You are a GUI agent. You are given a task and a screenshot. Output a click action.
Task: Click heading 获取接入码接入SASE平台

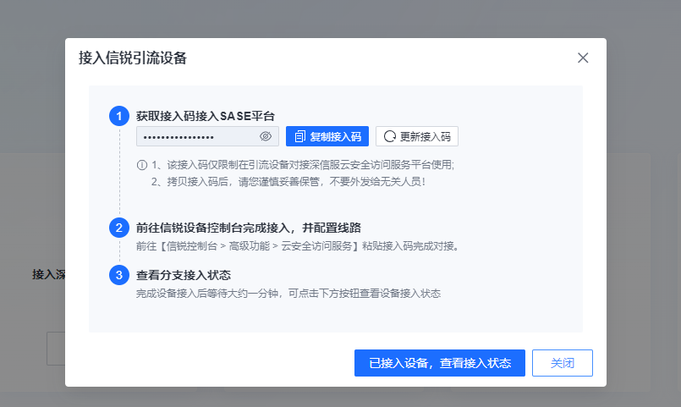pos(206,116)
